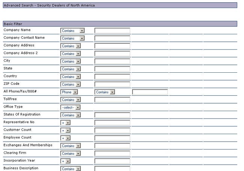Click the City text field

pyautogui.click(x=112, y=61)
